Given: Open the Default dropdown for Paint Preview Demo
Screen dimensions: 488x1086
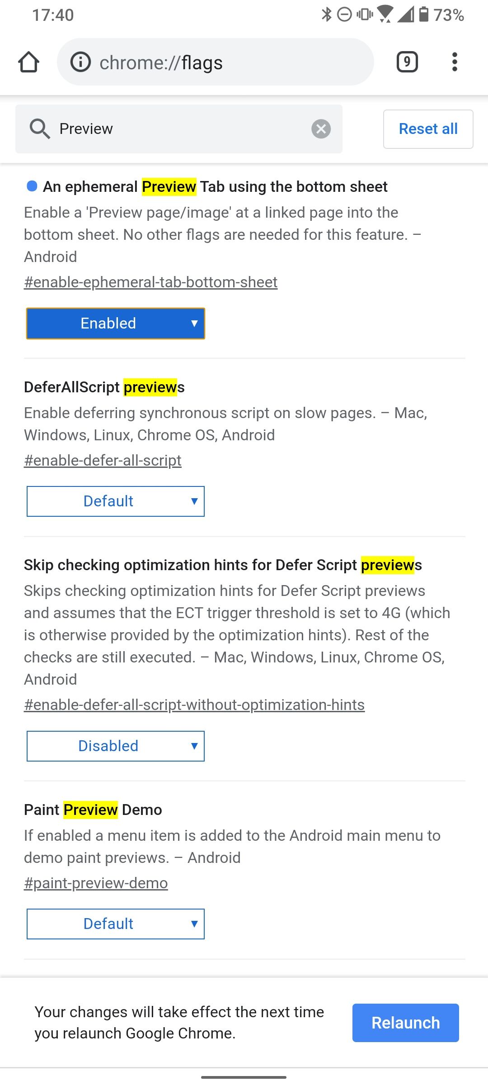Looking at the screenshot, I should click(x=116, y=924).
